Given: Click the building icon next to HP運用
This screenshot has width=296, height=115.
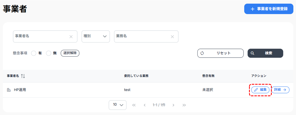Looking at the screenshot, I should pyautogui.click(x=9, y=90).
